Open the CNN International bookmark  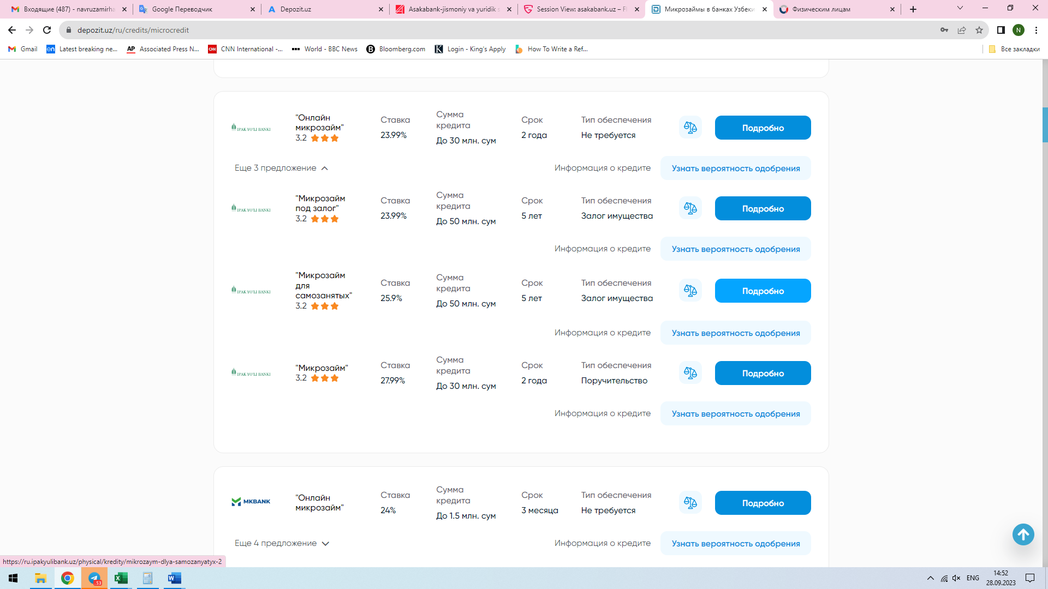pyautogui.click(x=245, y=49)
